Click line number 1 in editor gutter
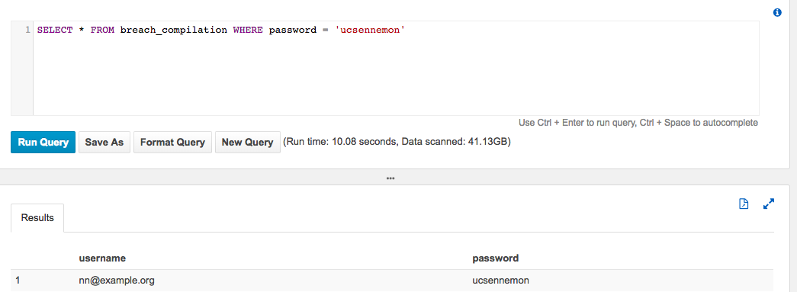The width and height of the screenshot is (797, 292). 28,30
